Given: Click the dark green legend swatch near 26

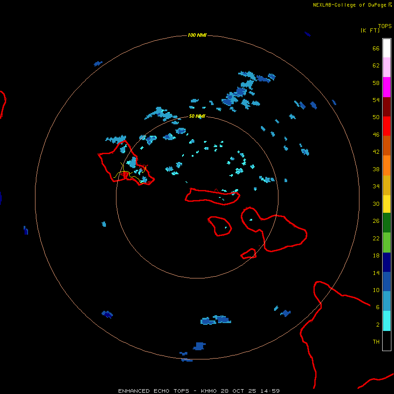Looking at the screenshot, I should pos(387,223).
